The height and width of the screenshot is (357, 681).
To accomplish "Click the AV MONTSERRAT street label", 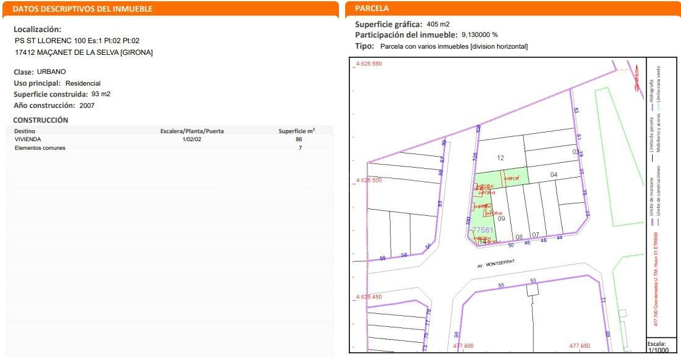I will click(x=496, y=263).
